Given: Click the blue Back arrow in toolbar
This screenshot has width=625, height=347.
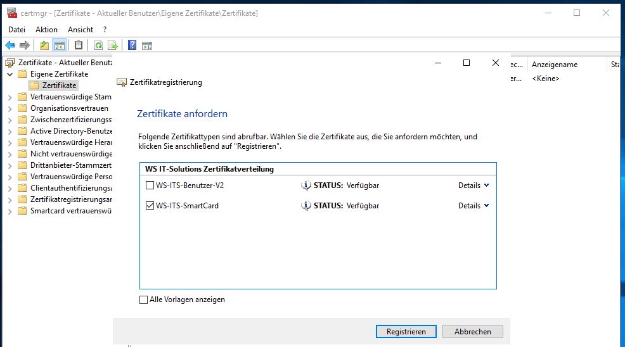Looking at the screenshot, I should tap(10, 46).
